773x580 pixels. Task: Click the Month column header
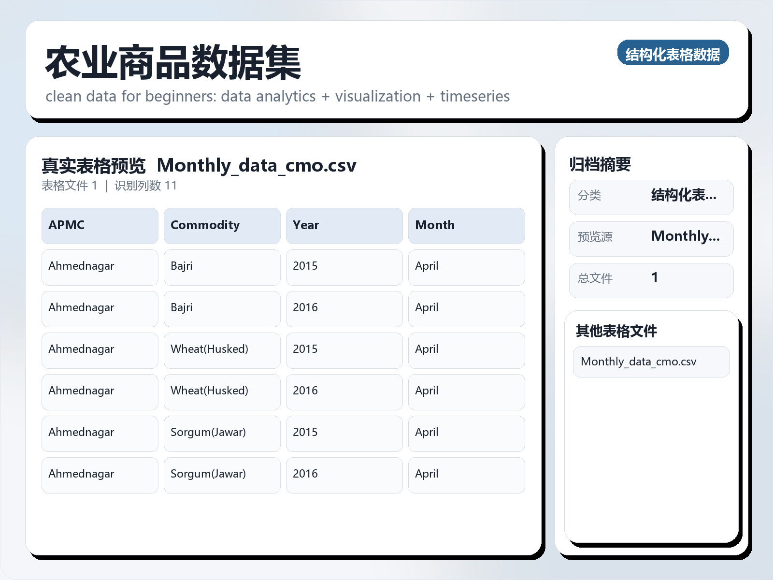point(466,226)
